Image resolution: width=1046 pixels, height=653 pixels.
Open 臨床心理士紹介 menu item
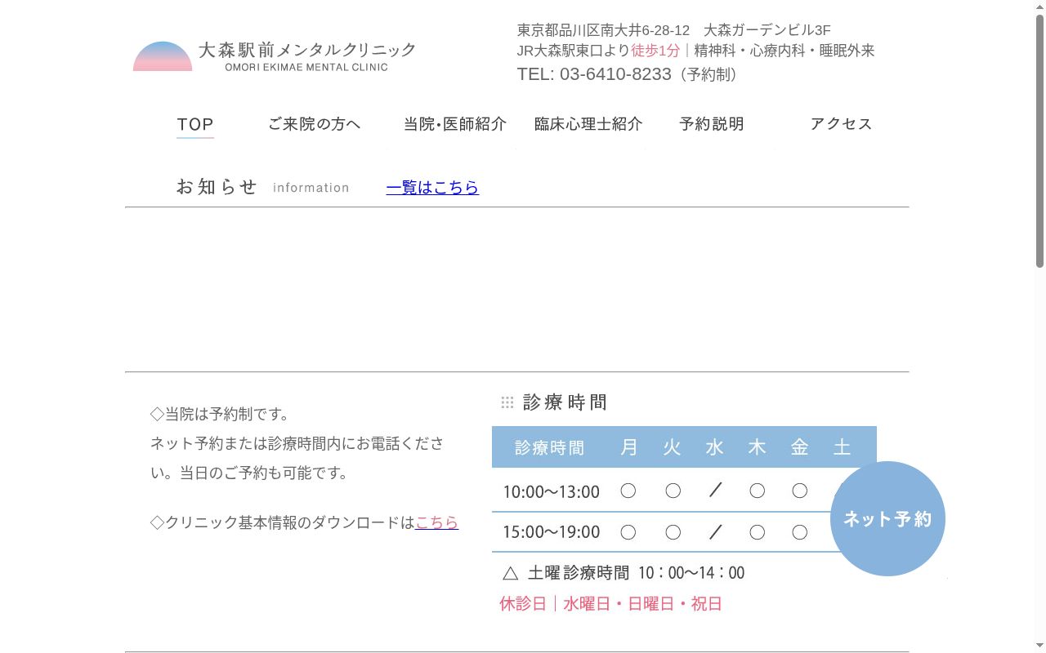coord(588,124)
